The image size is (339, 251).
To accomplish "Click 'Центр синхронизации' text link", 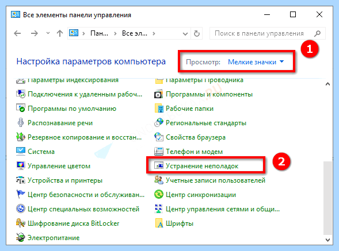I will tap(201, 195).
